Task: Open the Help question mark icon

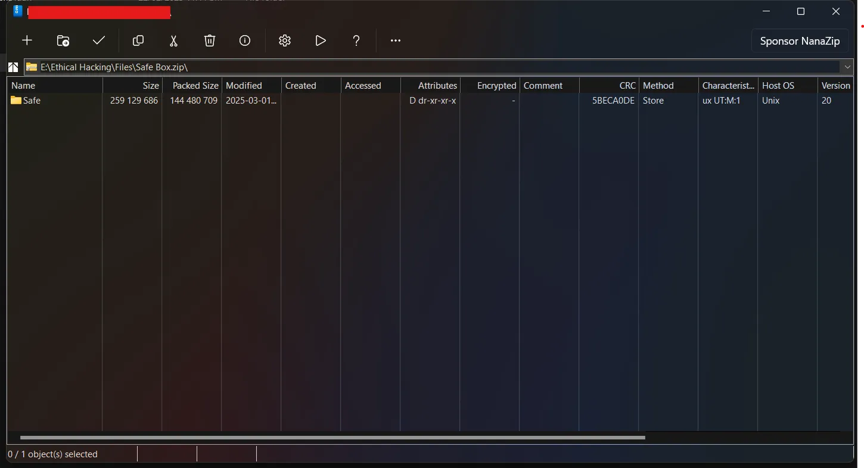Action: click(x=356, y=40)
